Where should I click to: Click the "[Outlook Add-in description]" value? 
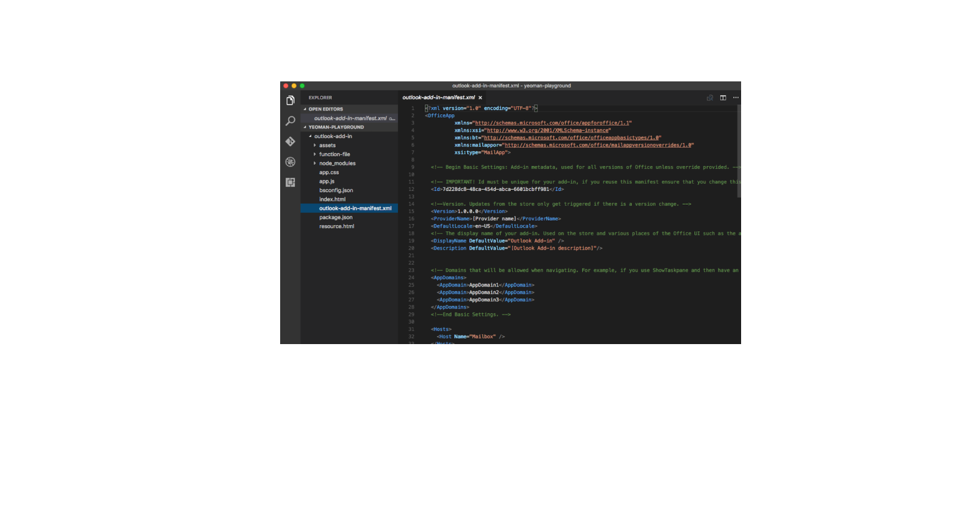click(x=552, y=249)
